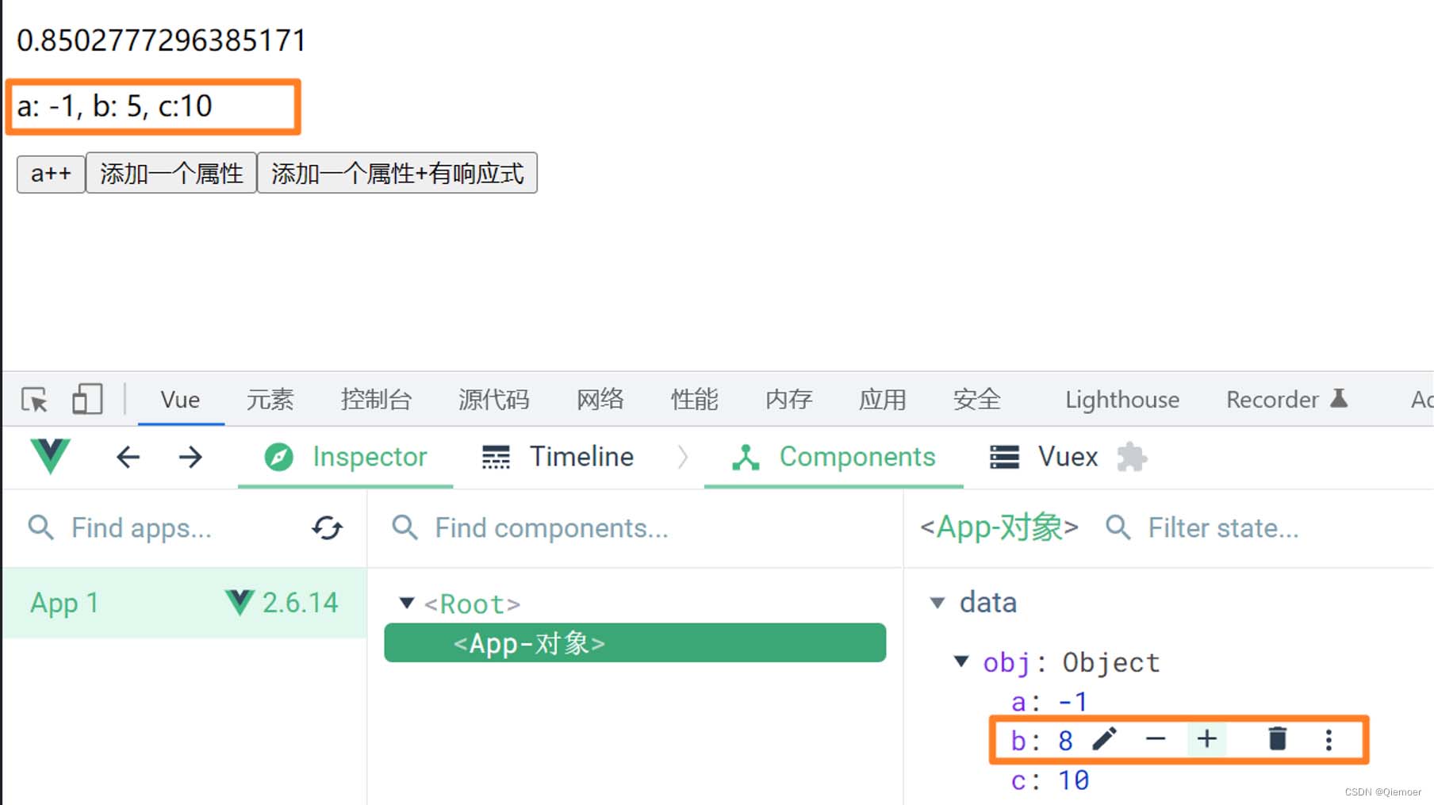Viewport: 1434px width, 805px height.
Task: Collapse the Root component tree node
Action: pyautogui.click(x=407, y=604)
